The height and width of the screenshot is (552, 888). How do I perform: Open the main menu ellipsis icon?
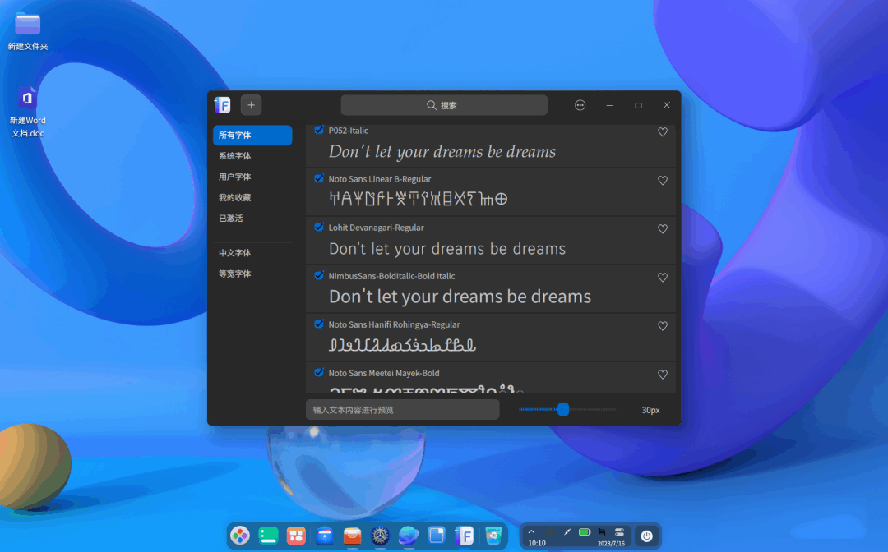580,105
